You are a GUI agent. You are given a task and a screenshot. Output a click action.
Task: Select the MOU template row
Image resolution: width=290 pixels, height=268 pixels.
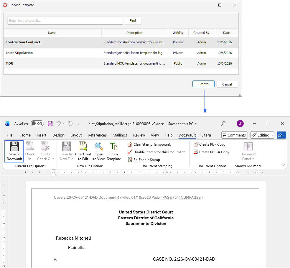[121, 63]
